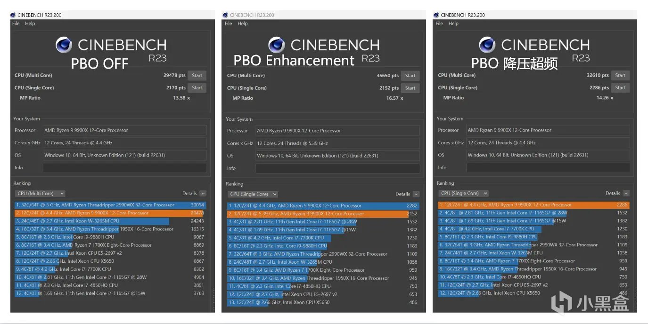This screenshot has height=324, width=648.
Task: Expand Details dropdown arrow in PBO 降压超频 window
Action: click(626, 193)
